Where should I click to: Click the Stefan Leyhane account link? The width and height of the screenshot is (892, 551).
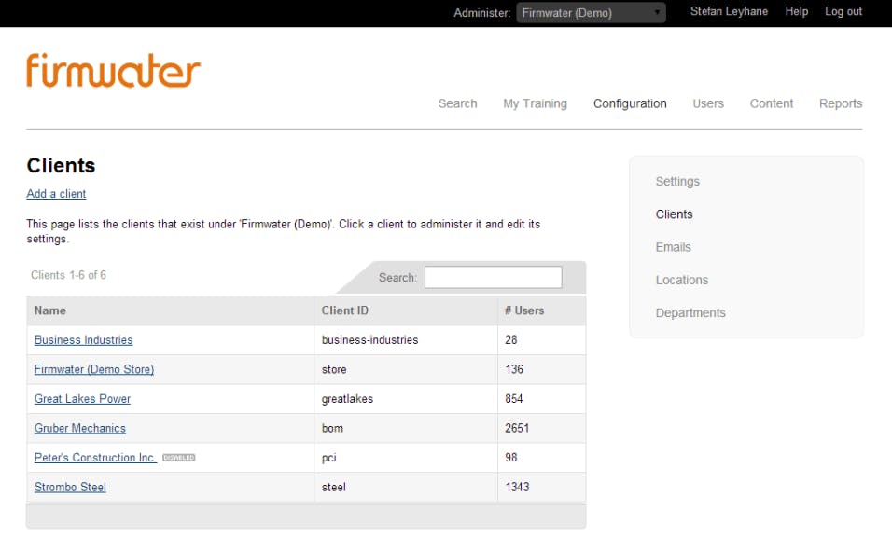[729, 11]
